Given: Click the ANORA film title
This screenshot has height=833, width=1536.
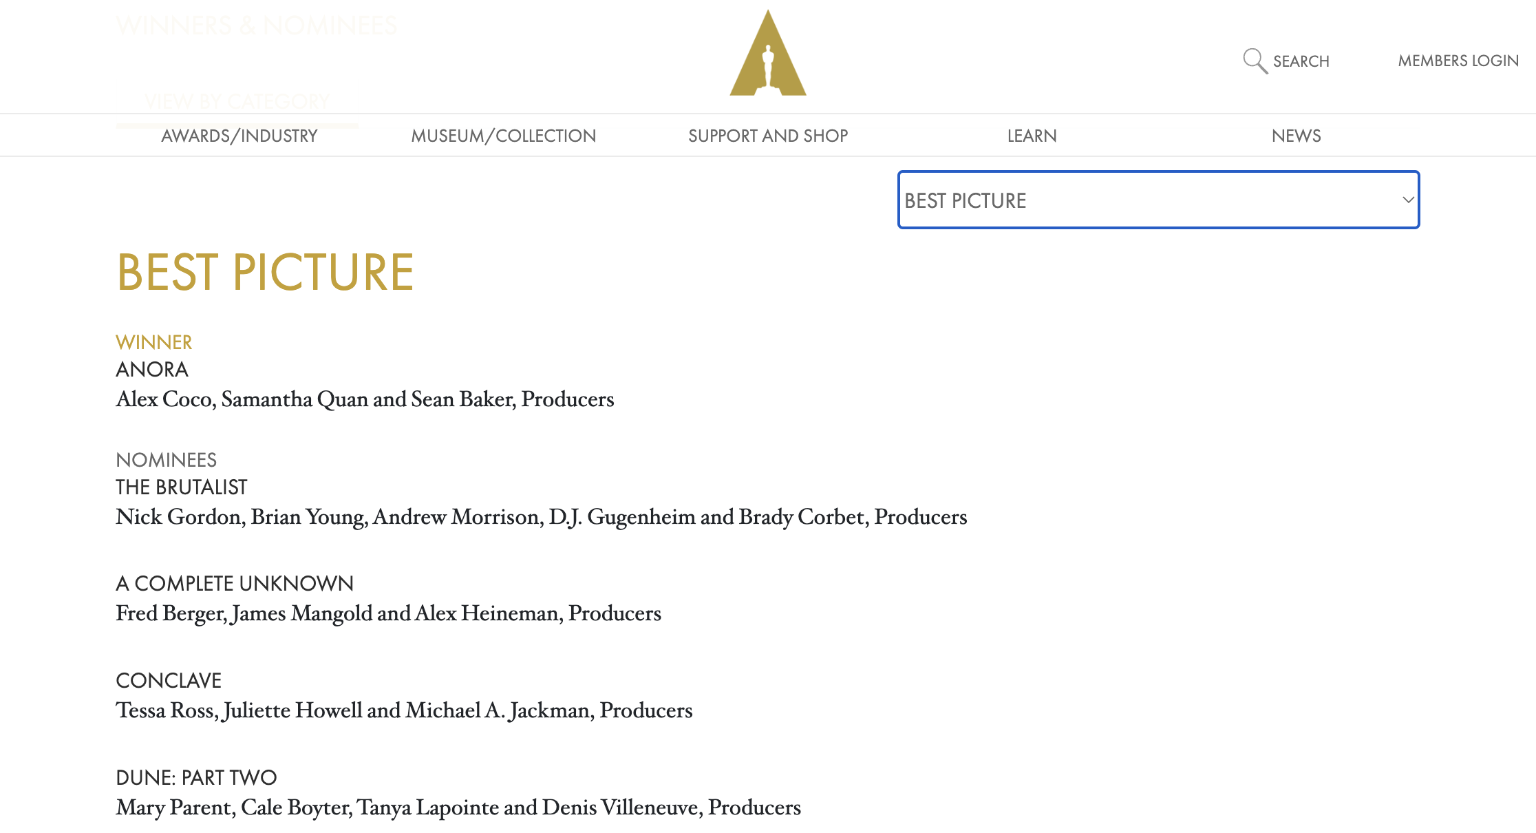Looking at the screenshot, I should (152, 370).
